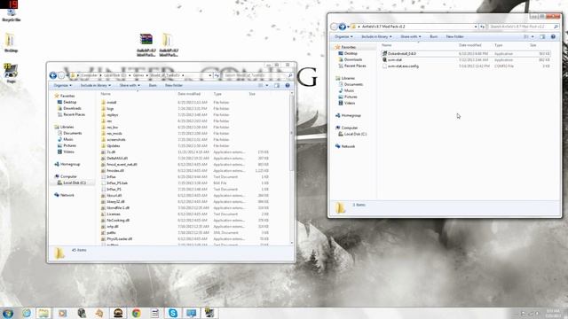Open Share with menu in World_of_Tanks window
The height and width of the screenshot is (319, 568).
[130, 85]
